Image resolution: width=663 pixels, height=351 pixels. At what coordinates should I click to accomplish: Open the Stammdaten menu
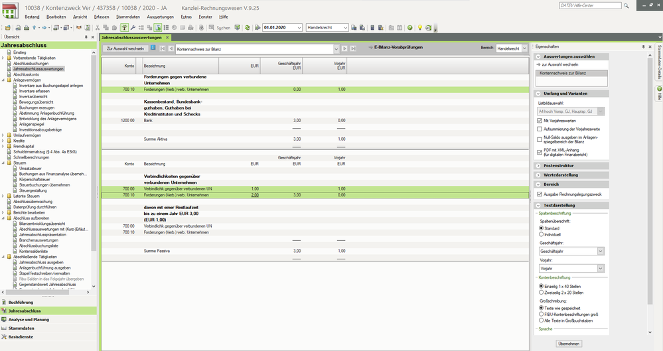128,17
